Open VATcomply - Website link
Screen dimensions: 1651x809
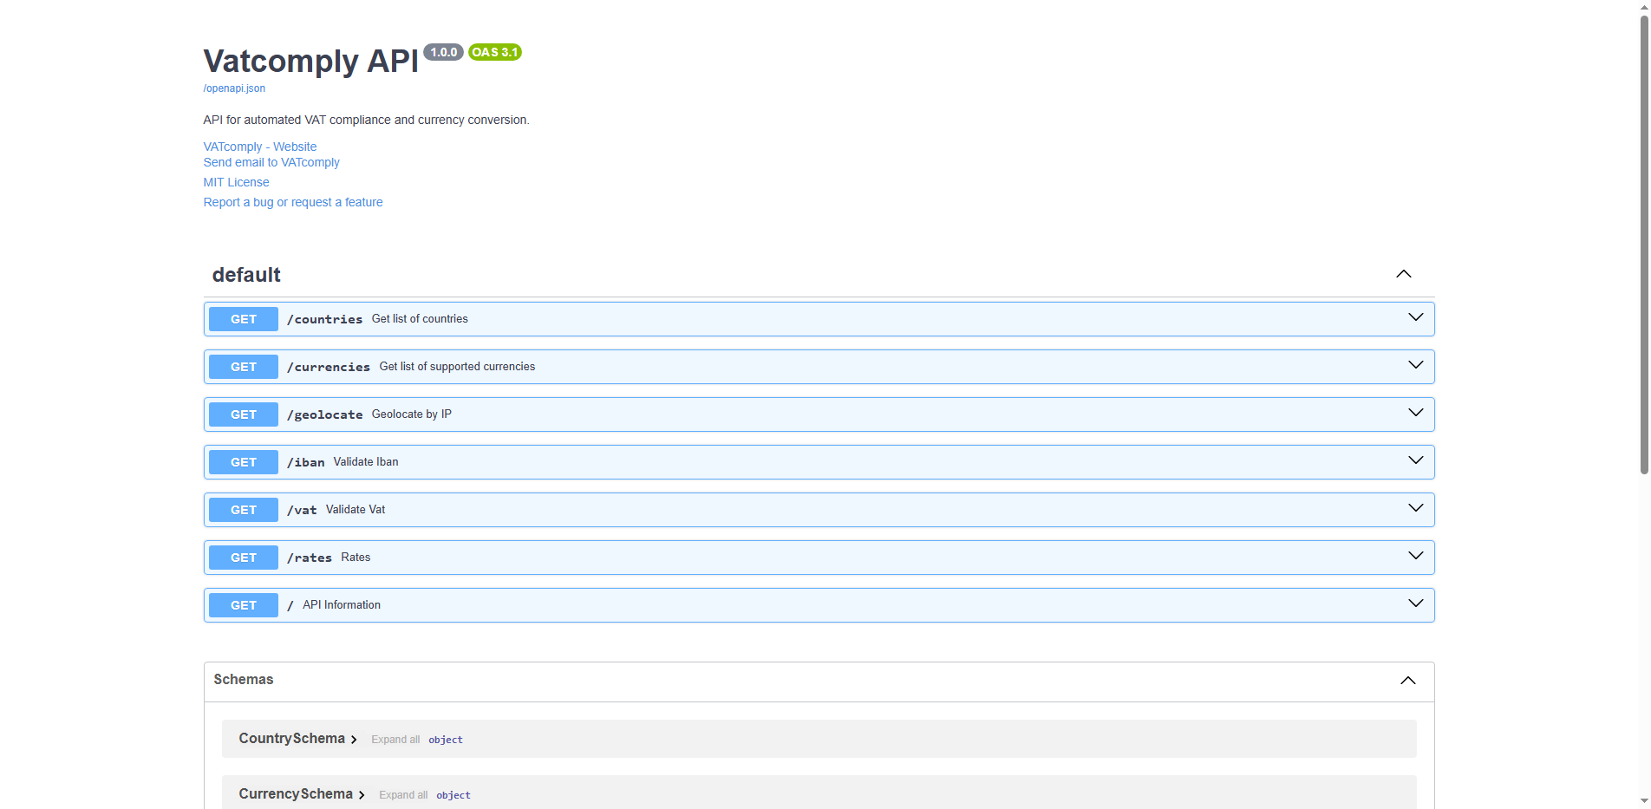tap(260, 147)
